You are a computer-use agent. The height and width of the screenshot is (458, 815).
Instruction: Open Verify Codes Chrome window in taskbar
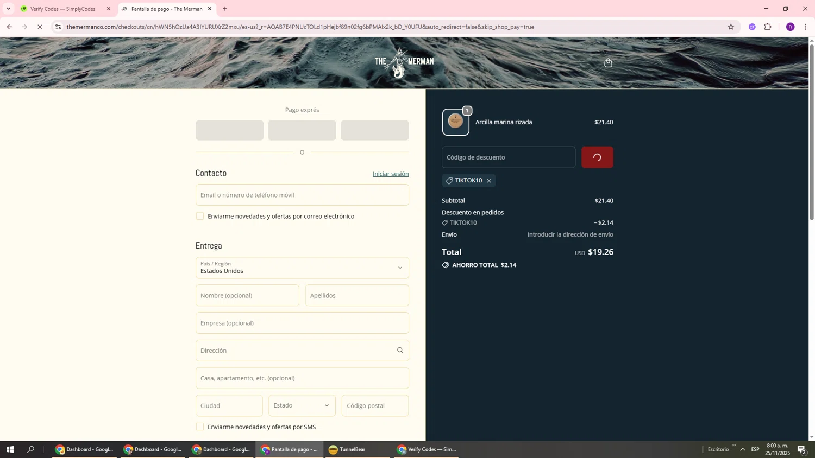point(427,449)
